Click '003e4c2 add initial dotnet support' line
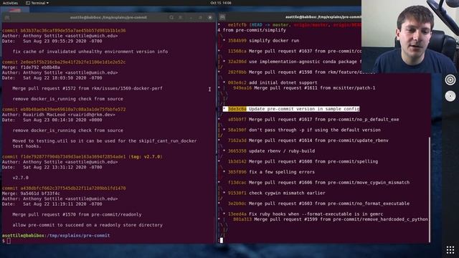Image resolution: width=459 pixels, height=258 pixels. pyautogui.click(x=273, y=83)
